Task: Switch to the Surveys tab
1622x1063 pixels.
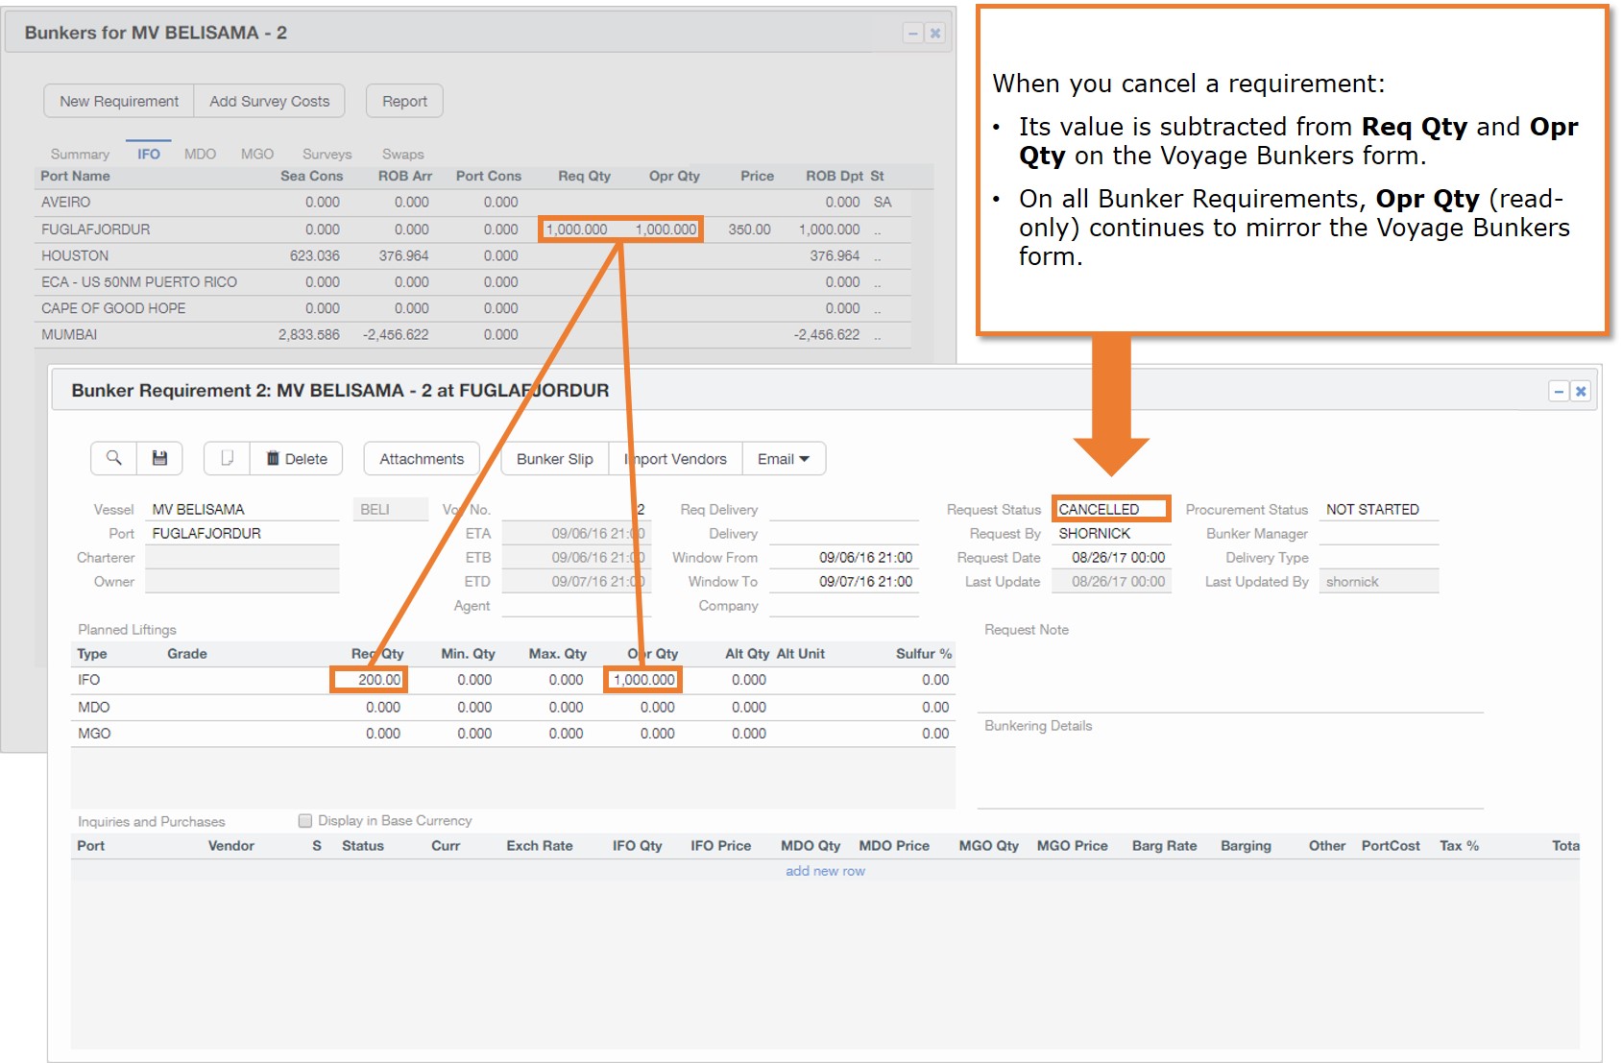Action: tap(327, 154)
